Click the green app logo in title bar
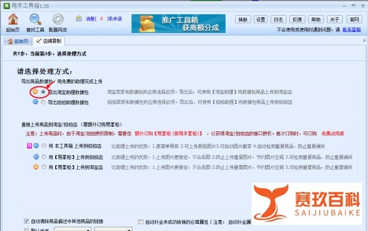368x231 pixels. coord(7,6)
